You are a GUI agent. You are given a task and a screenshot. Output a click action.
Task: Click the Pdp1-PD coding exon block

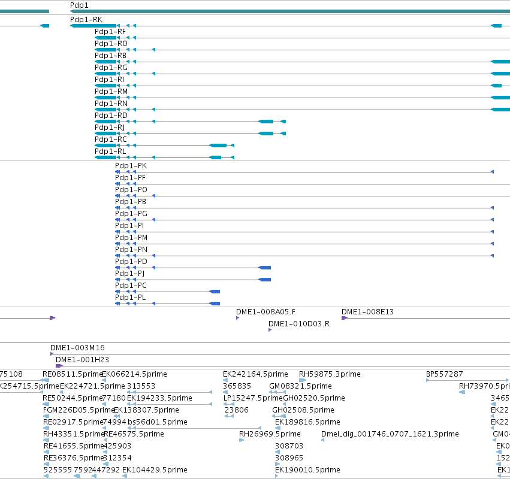[x=265, y=268]
